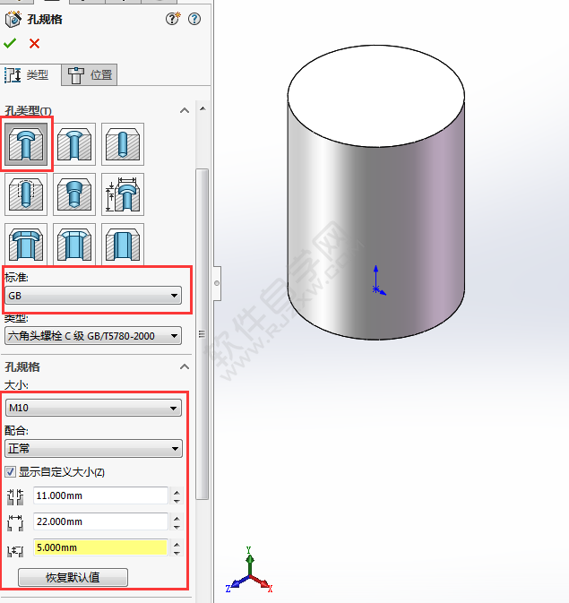Screen dimensions: 569x603
Task: Click 恢复默认值 button
Action: point(73,577)
